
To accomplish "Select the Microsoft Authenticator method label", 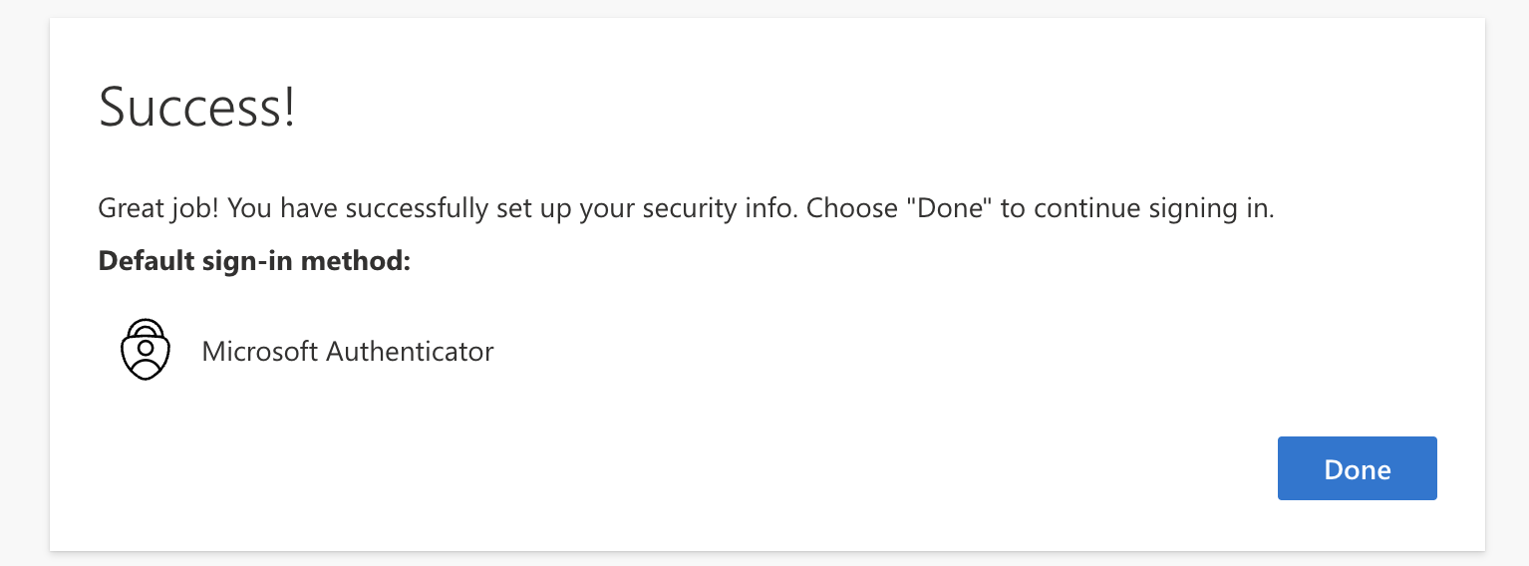I will tap(347, 351).
